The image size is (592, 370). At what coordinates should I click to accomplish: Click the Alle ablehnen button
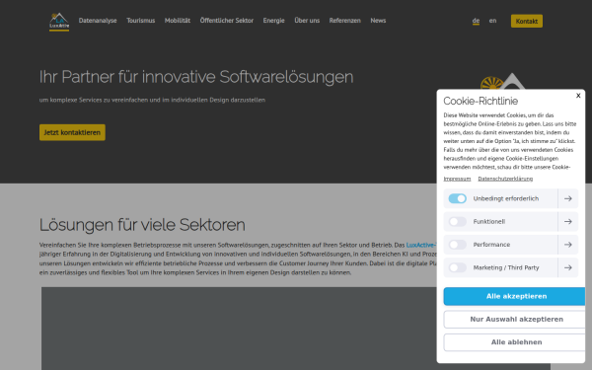click(x=516, y=342)
